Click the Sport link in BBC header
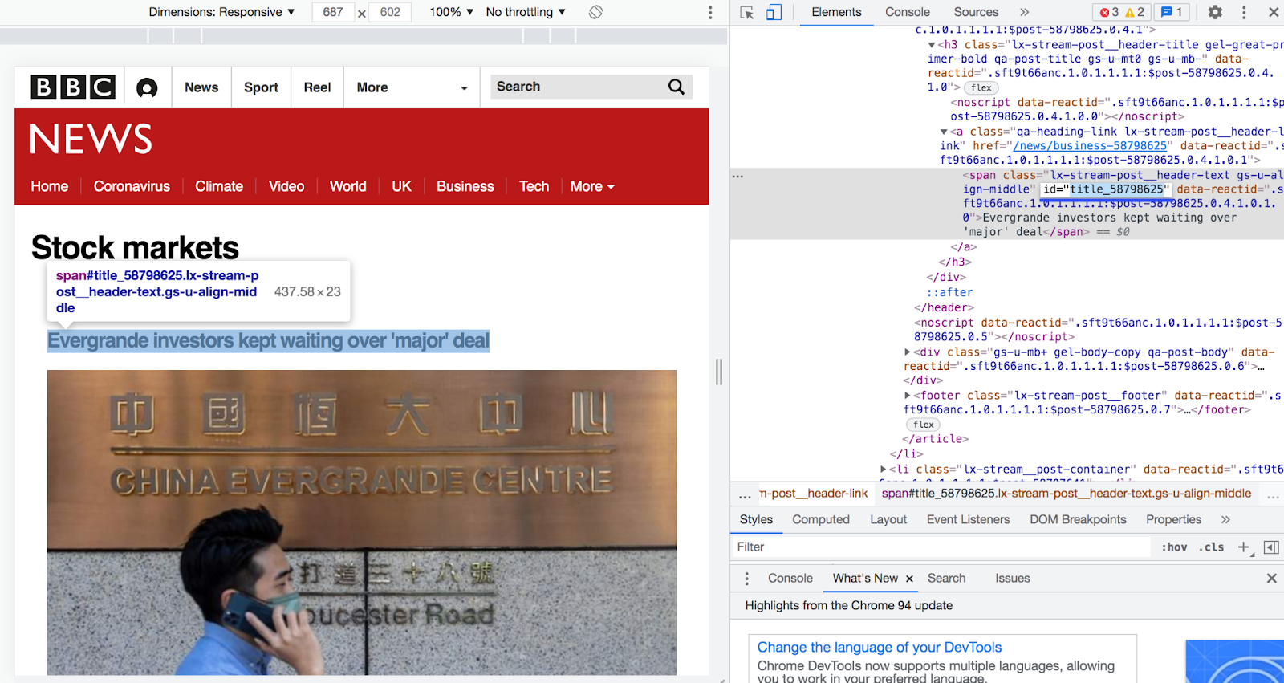 click(x=261, y=87)
